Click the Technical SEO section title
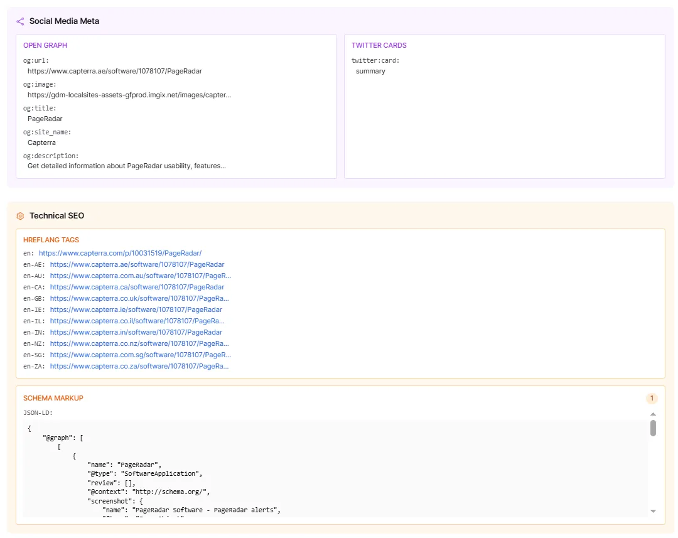The height and width of the screenshot is (538, 678). pyautogui.click(x=56, y=216)
